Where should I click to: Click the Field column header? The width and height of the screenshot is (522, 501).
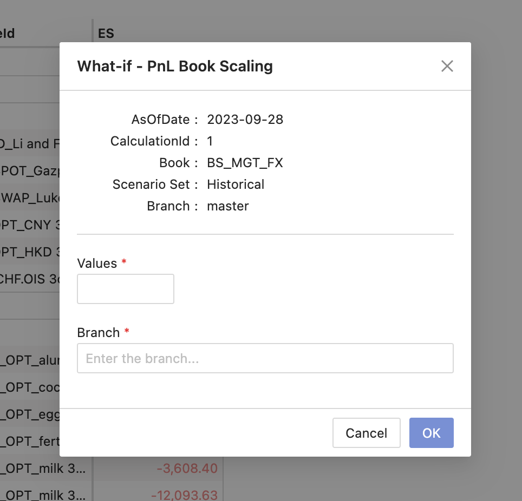tap(8, 34)
